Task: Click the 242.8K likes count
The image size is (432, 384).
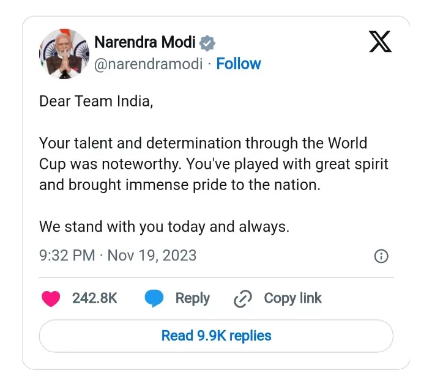Action: 94,298
